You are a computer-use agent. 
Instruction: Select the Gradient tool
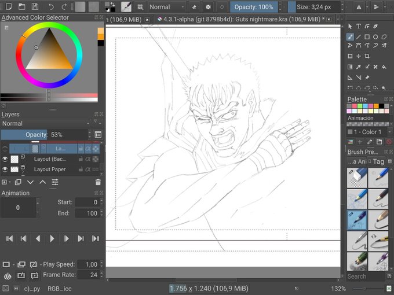[x=350, y=67]
